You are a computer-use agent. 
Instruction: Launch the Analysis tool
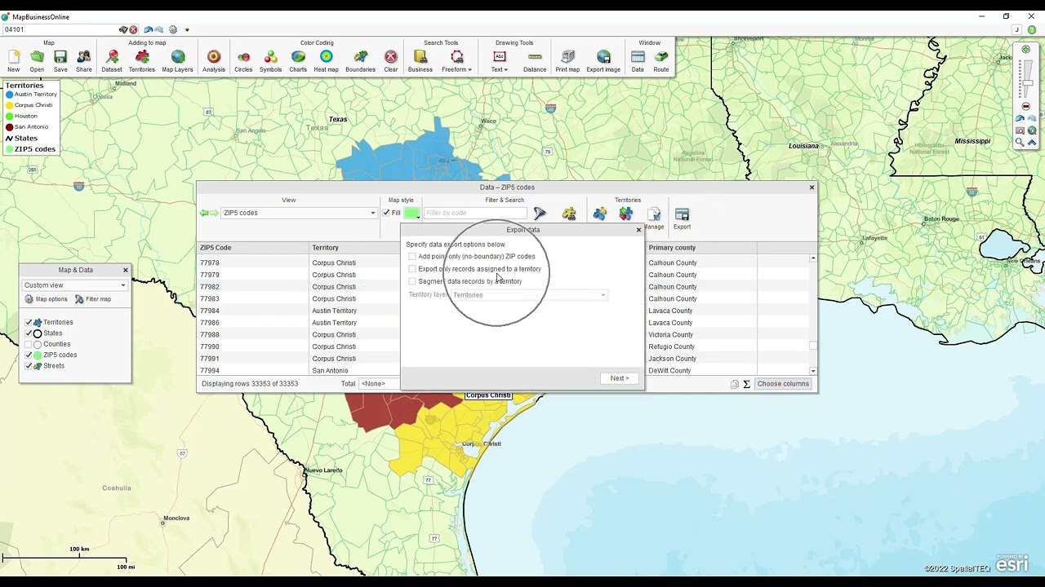coord(214,60)
